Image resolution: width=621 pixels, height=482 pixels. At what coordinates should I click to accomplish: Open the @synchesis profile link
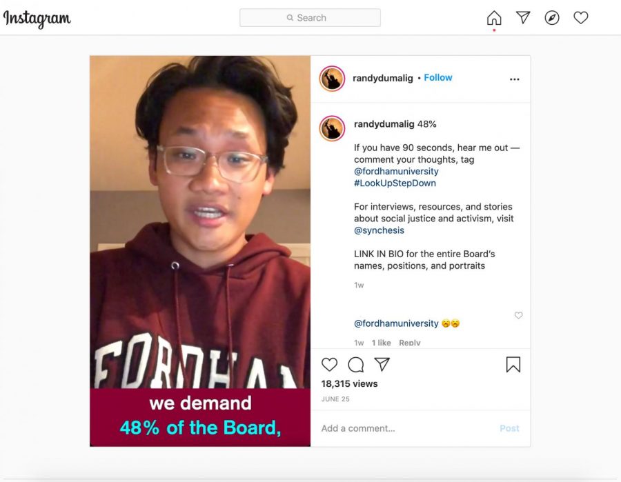point(379,230)
